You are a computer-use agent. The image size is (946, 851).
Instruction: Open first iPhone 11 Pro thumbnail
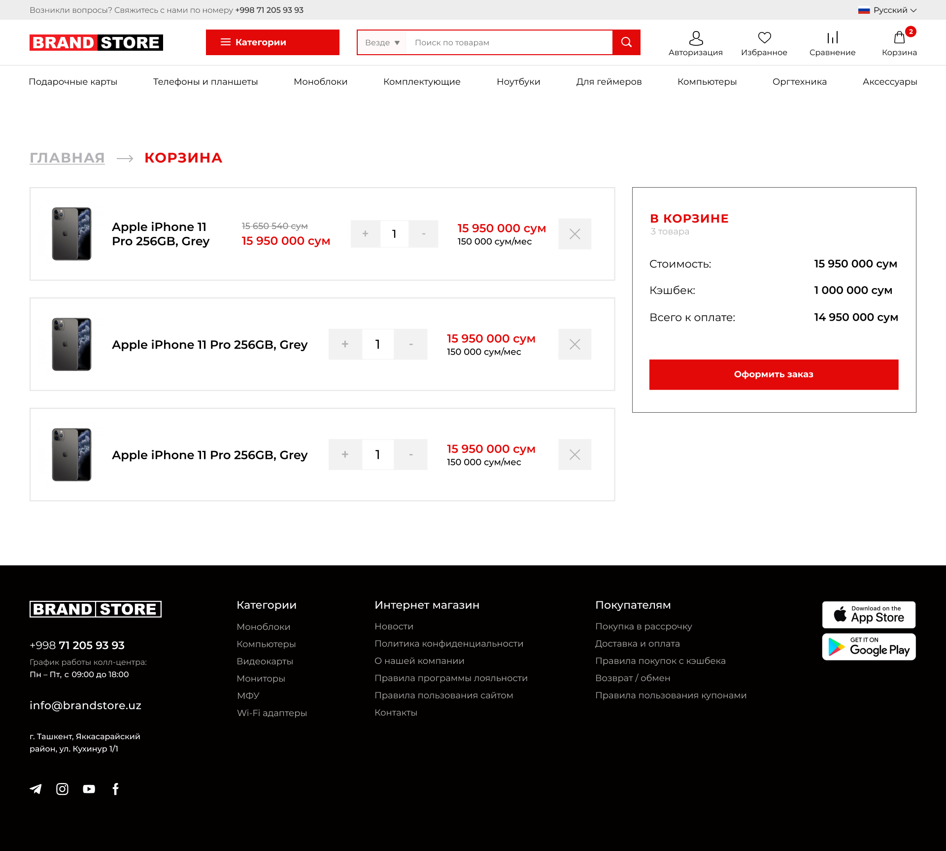(x=71, y=234)
